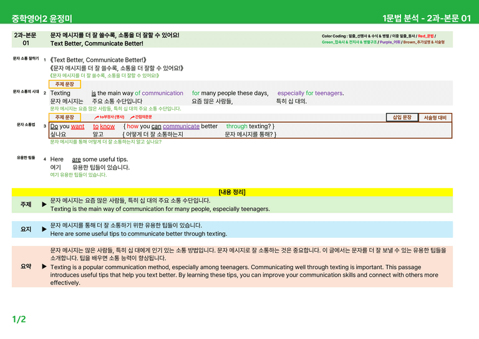Click the Red_문법 legend entry
Image resolution: width=479 pixels, height=339 pixels.
[426, 36]
